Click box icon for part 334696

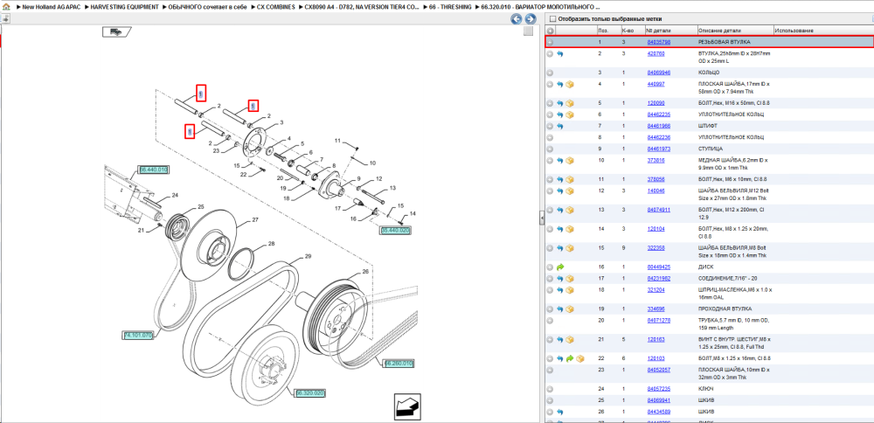pyautogui.click(x=570, y=309)
